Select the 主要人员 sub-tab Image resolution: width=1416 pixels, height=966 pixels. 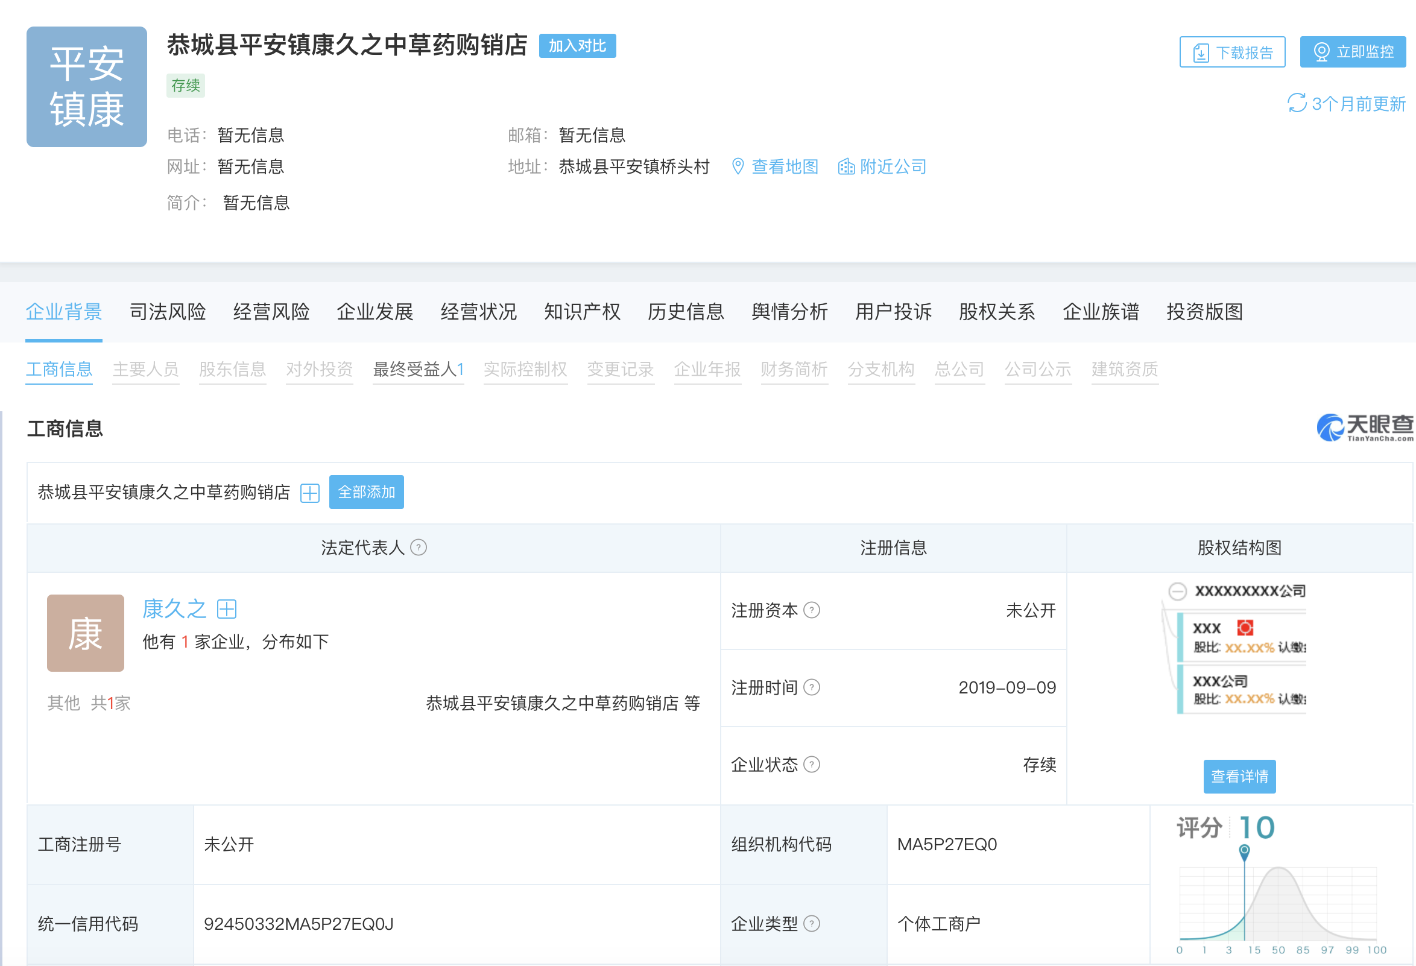tap(145, 369)
